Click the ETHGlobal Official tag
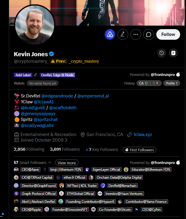The image size is (186, 219). pyautogui.click(x=81, y=194)
